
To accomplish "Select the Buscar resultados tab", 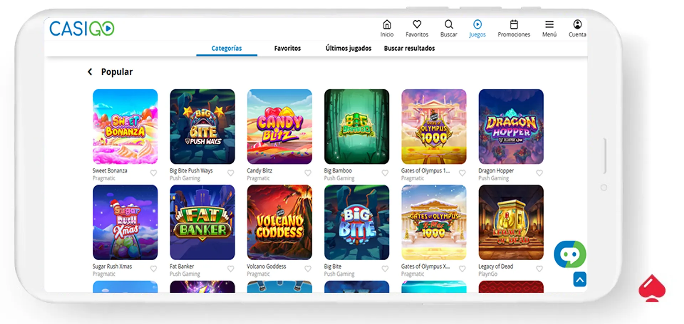I will coord(409,48).
